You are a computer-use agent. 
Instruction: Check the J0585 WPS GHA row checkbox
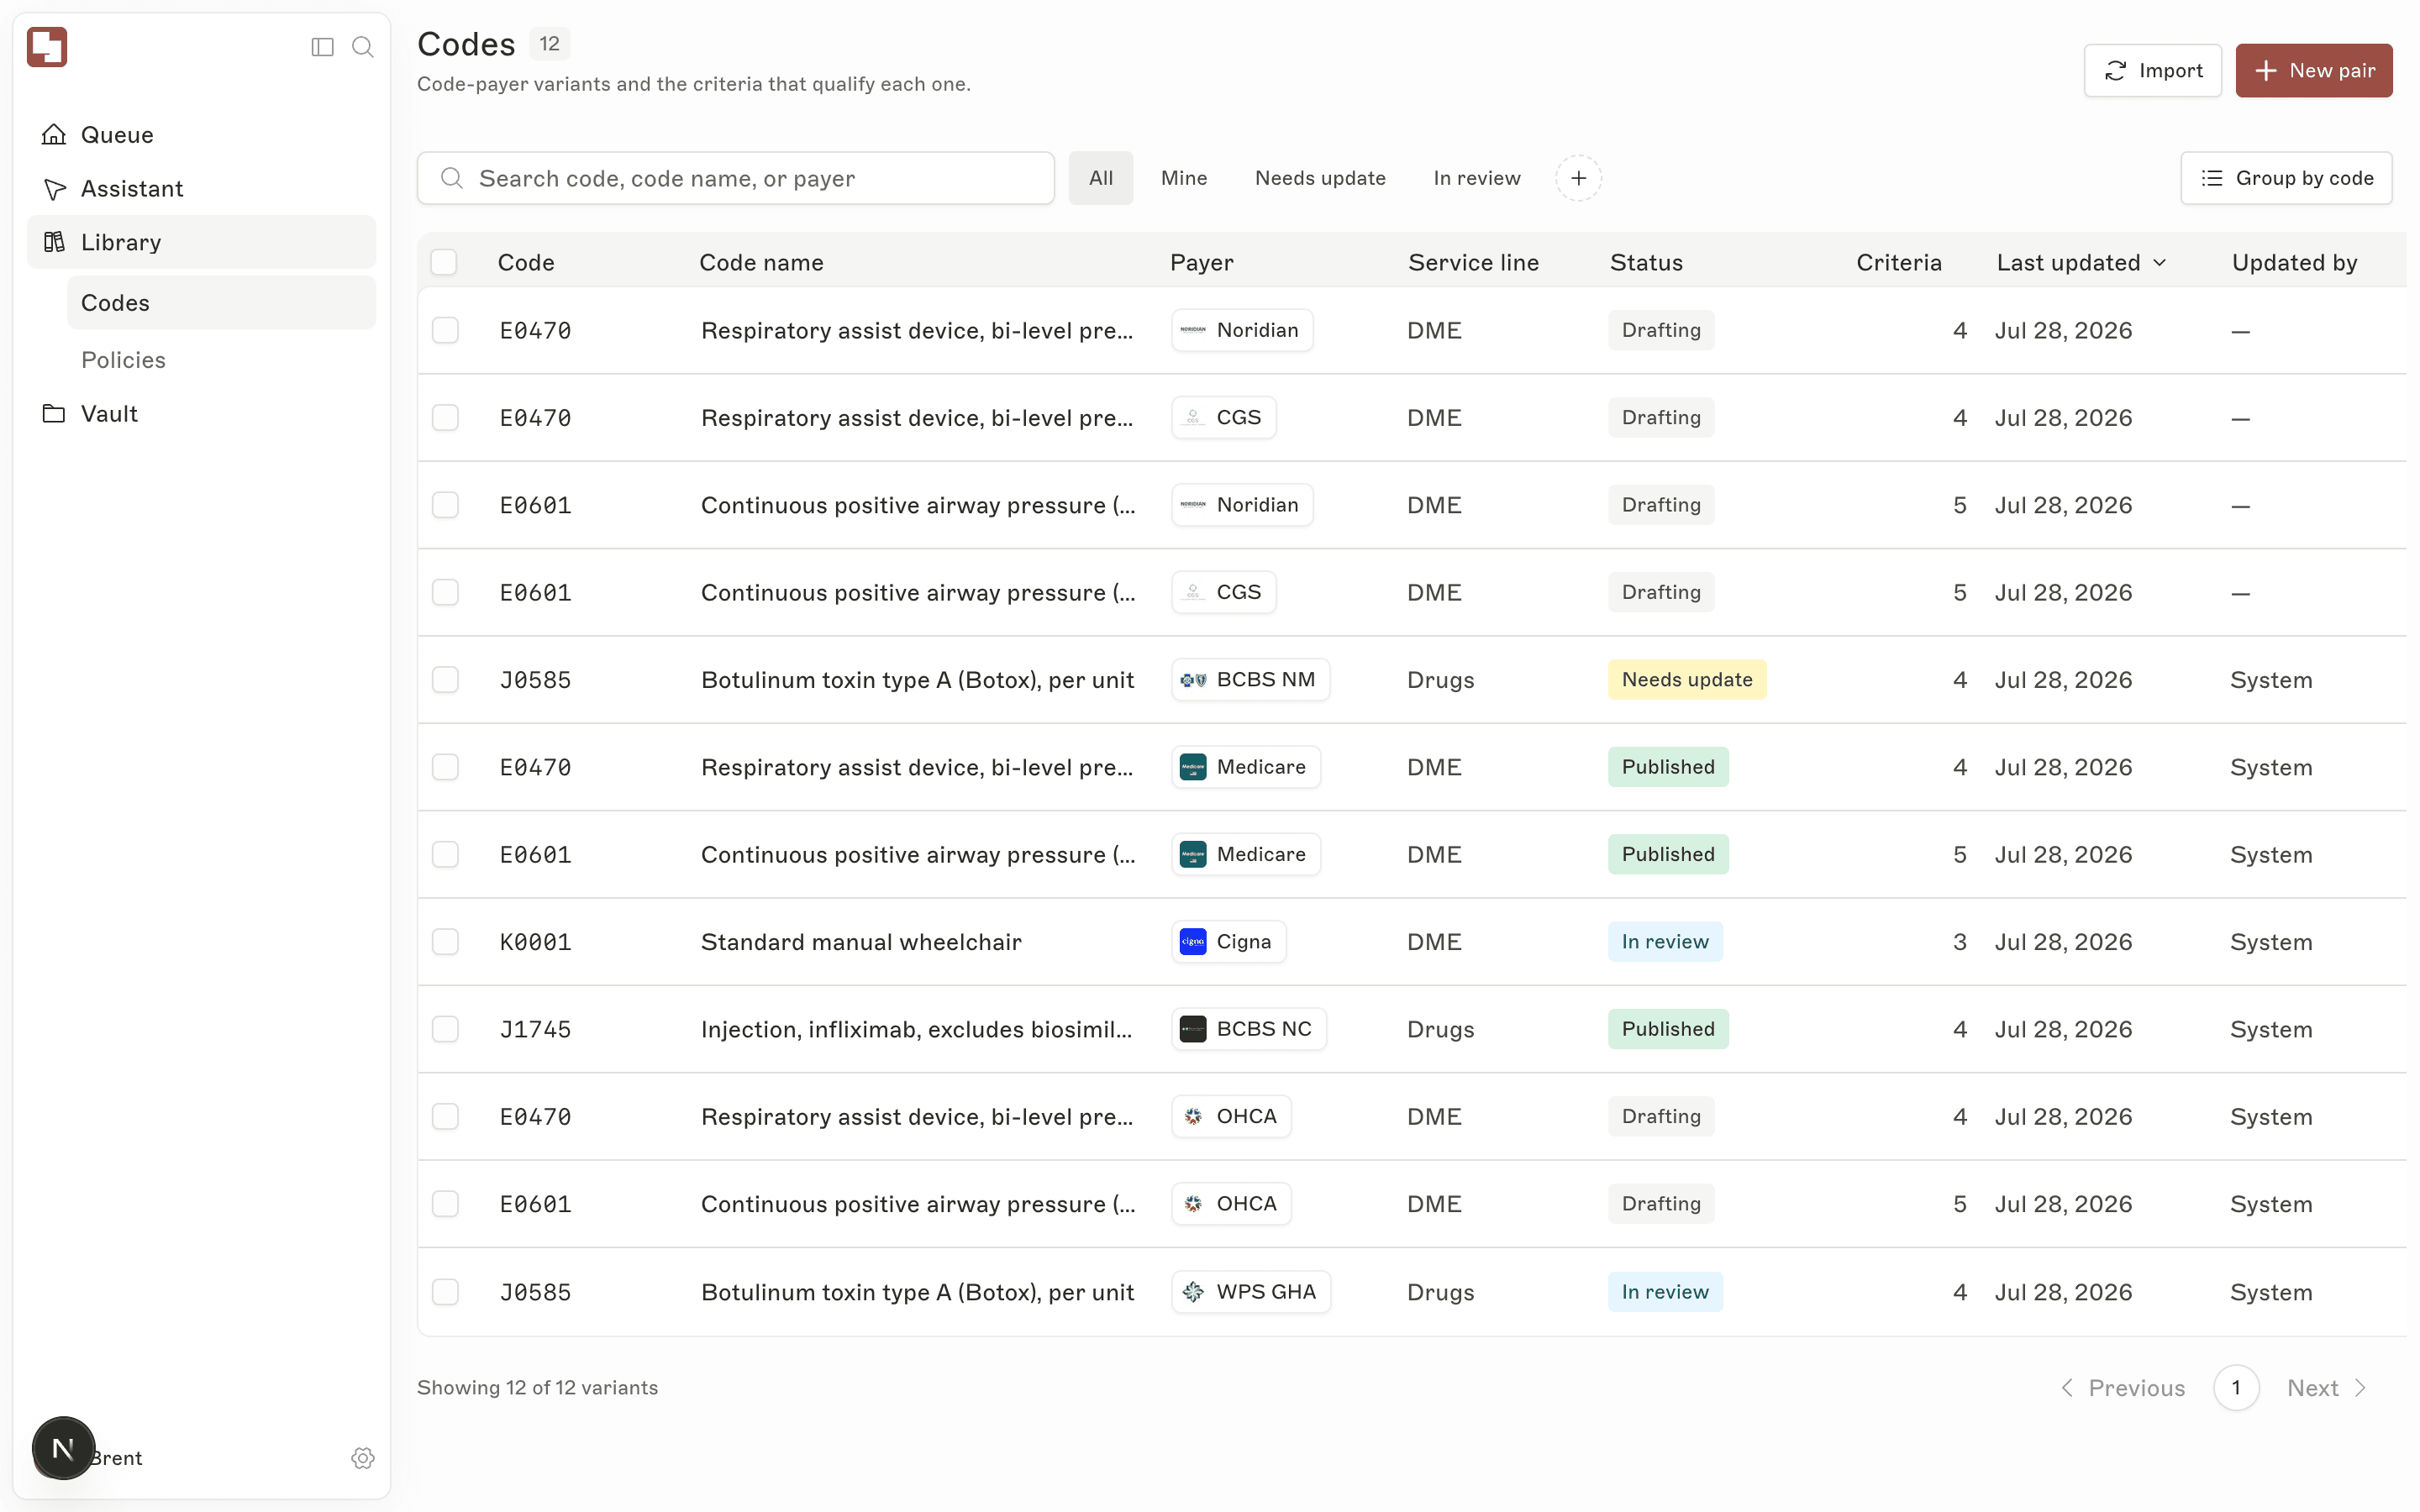point(445,1291)
